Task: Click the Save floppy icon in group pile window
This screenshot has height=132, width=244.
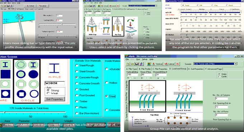Action: click(137, 64)
